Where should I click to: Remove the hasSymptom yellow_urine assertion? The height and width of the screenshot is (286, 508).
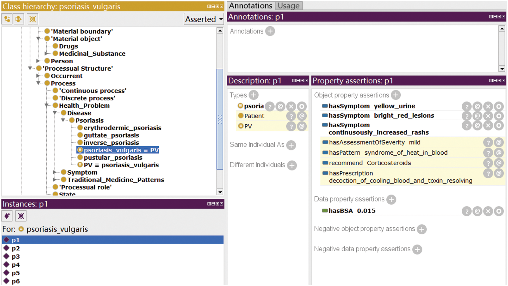coord(488,106)
